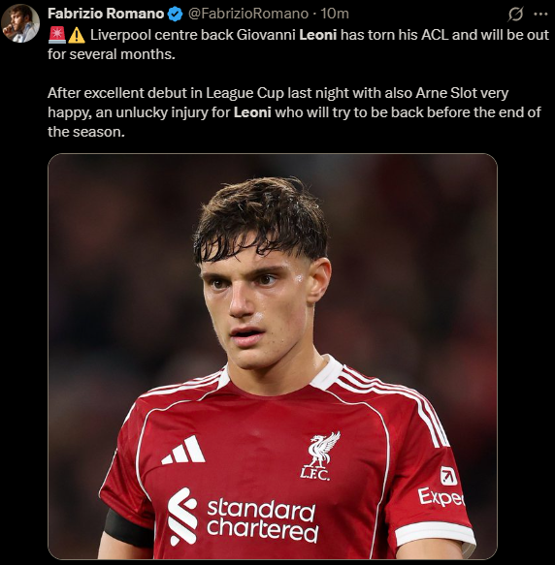The height and width of the screenshot is (565, 555).
Task: Click the yellow warning sign emoji
Action: coord(77,35)
